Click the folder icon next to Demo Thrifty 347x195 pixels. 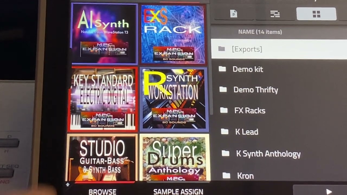tap(223, 89)
